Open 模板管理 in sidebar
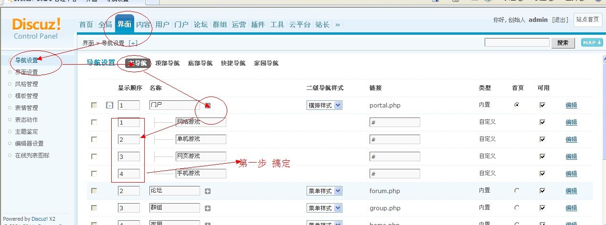 tap(26, 96)
